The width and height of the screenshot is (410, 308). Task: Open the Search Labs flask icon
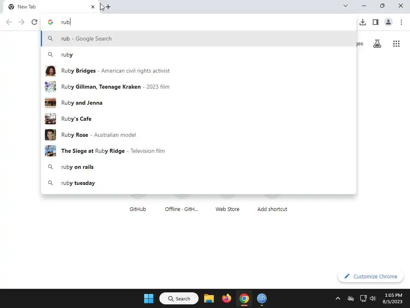point(377,44)
